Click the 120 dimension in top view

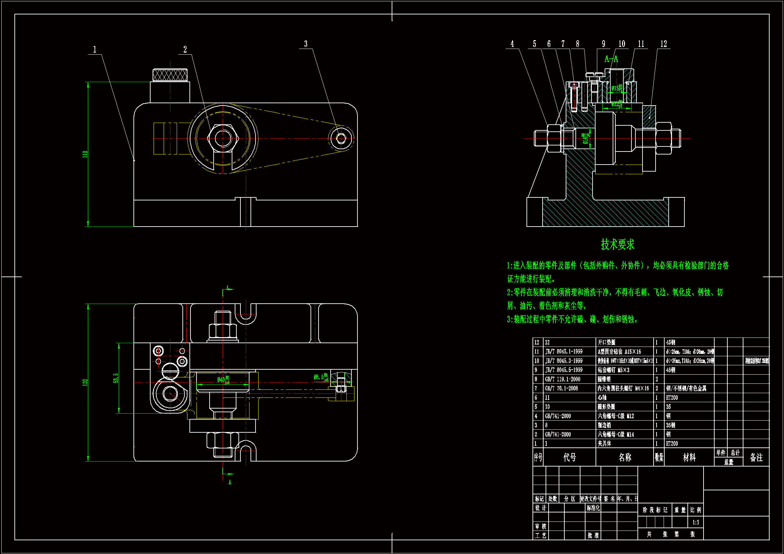click(85, 382)
